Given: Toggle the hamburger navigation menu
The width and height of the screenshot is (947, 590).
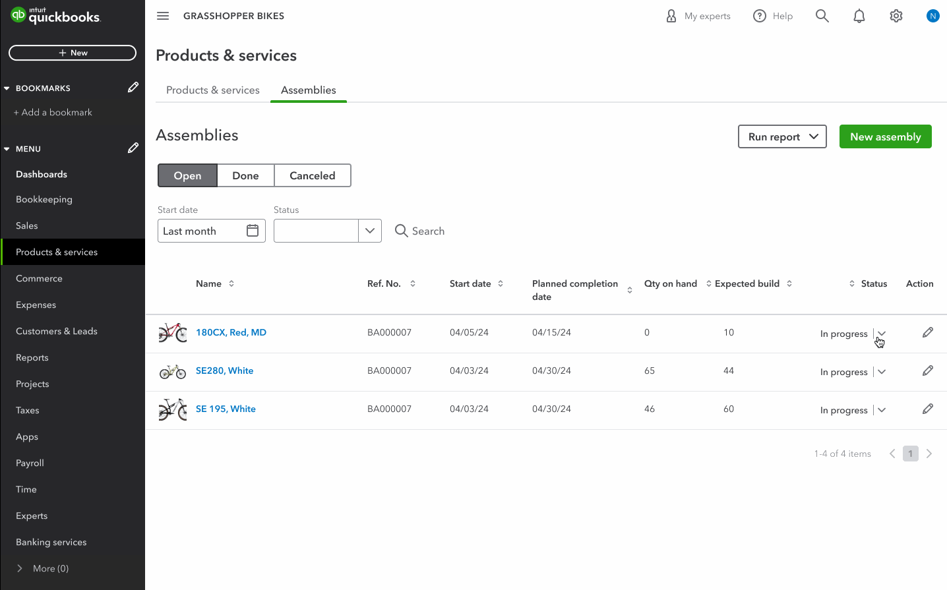Looking at the screenshot, I should 163,16.
